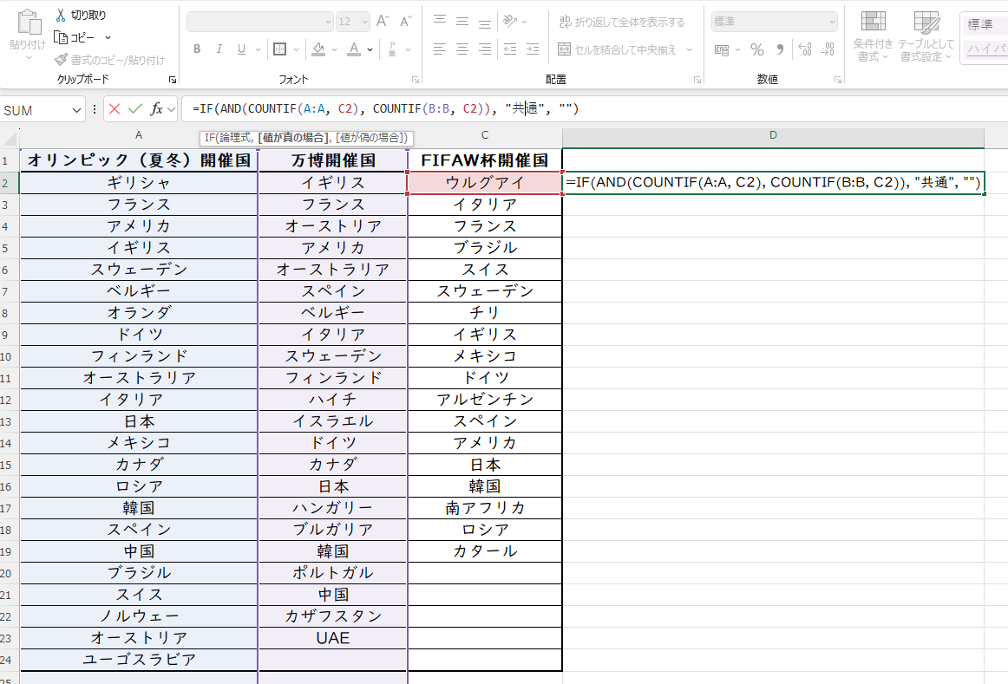Click cell C2 'ウルグアイ'
Image resolution: width=1008 pixels, height=684 pixels.
tap(485, 182)
